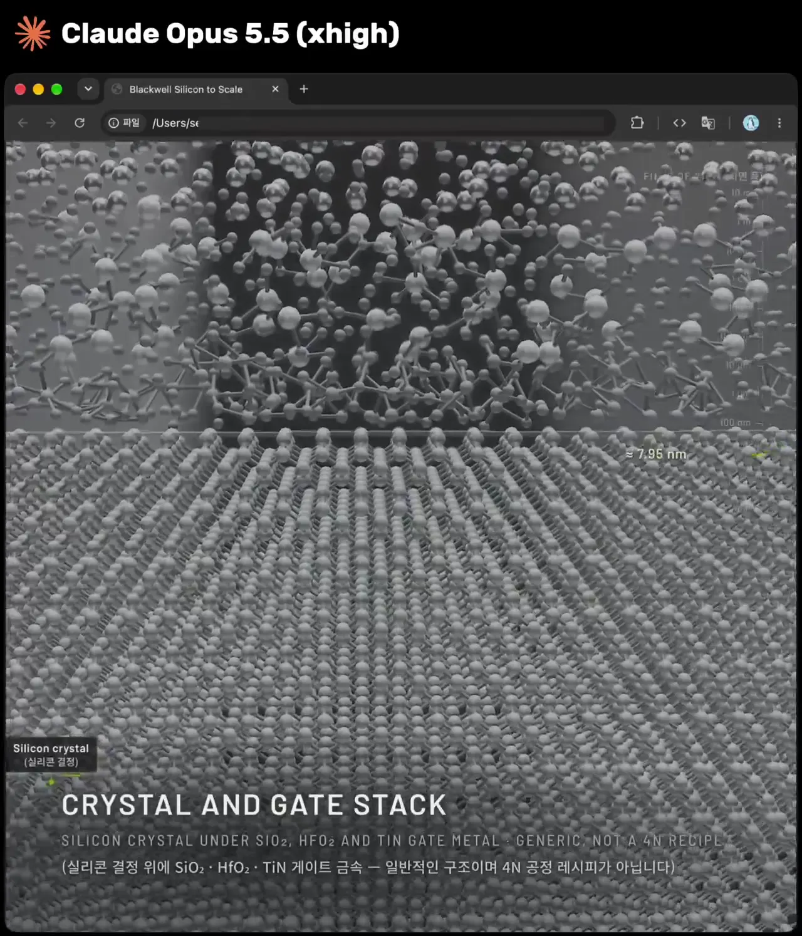Go back to the previous page

click(x=23, y=123)
